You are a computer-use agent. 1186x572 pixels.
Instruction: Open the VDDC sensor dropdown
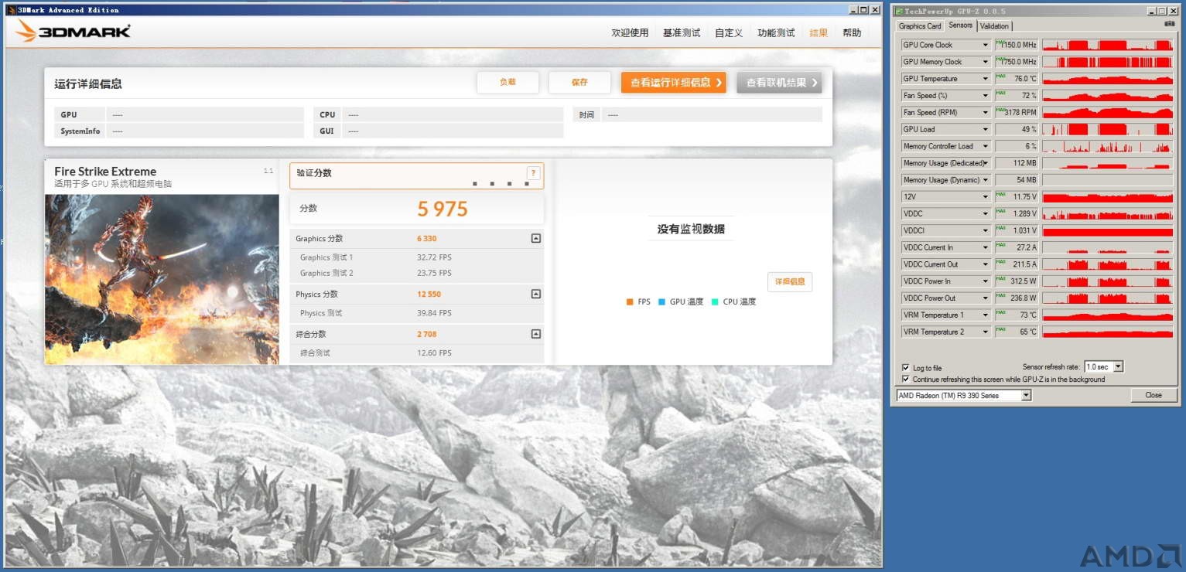click(x=985, y=214)
